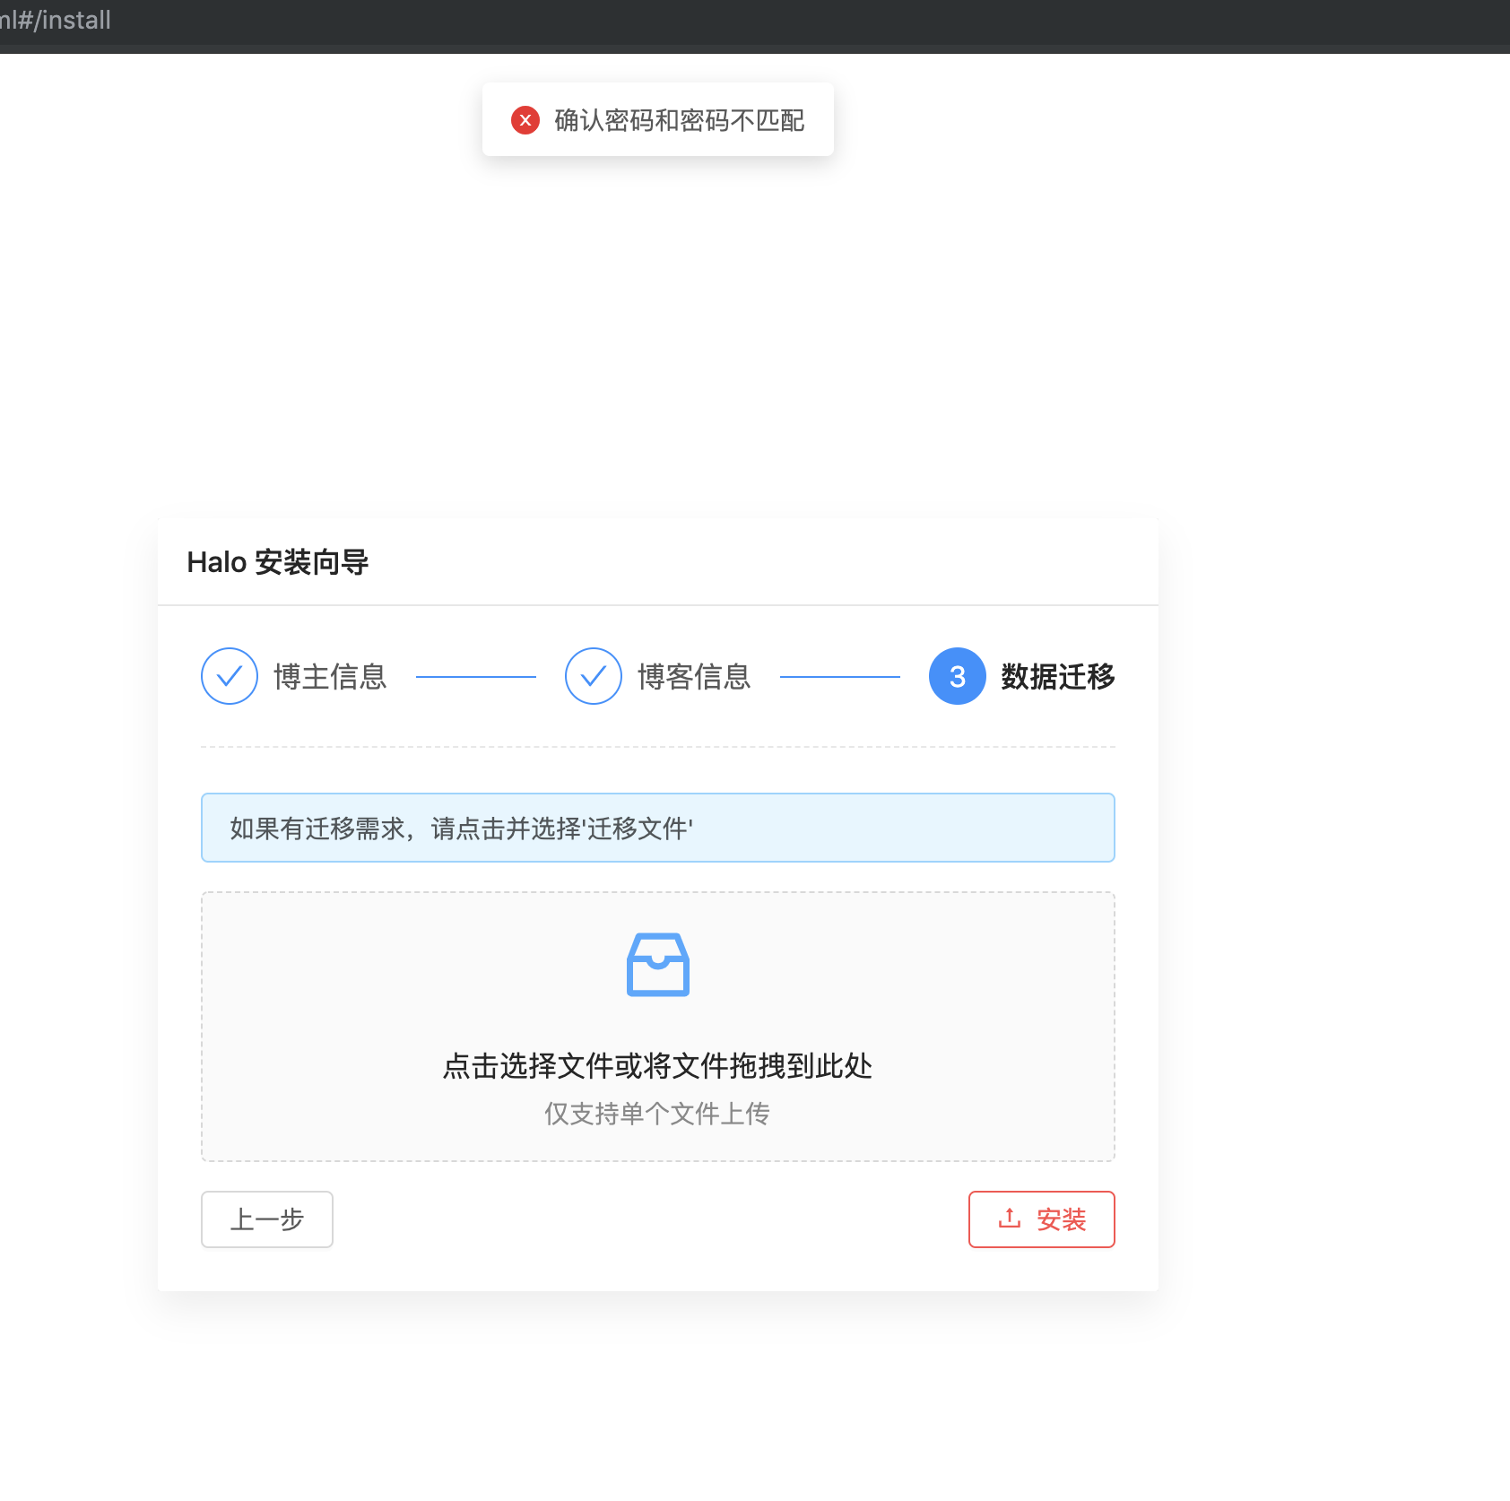The image size is (1510, 1501).
Task: Click the blue archive box upload icon
Action: click(657, 964)
